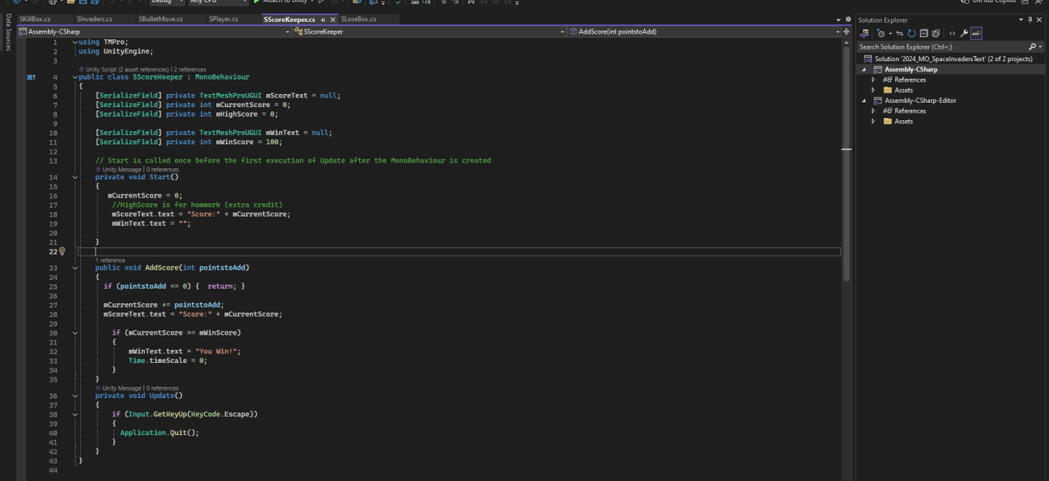Click References icon under Assembly-CSharp-Editor
This screenshot has height=481, width=1049.
tap(887, 111)
